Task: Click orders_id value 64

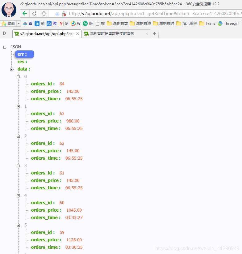Action: 62,84
